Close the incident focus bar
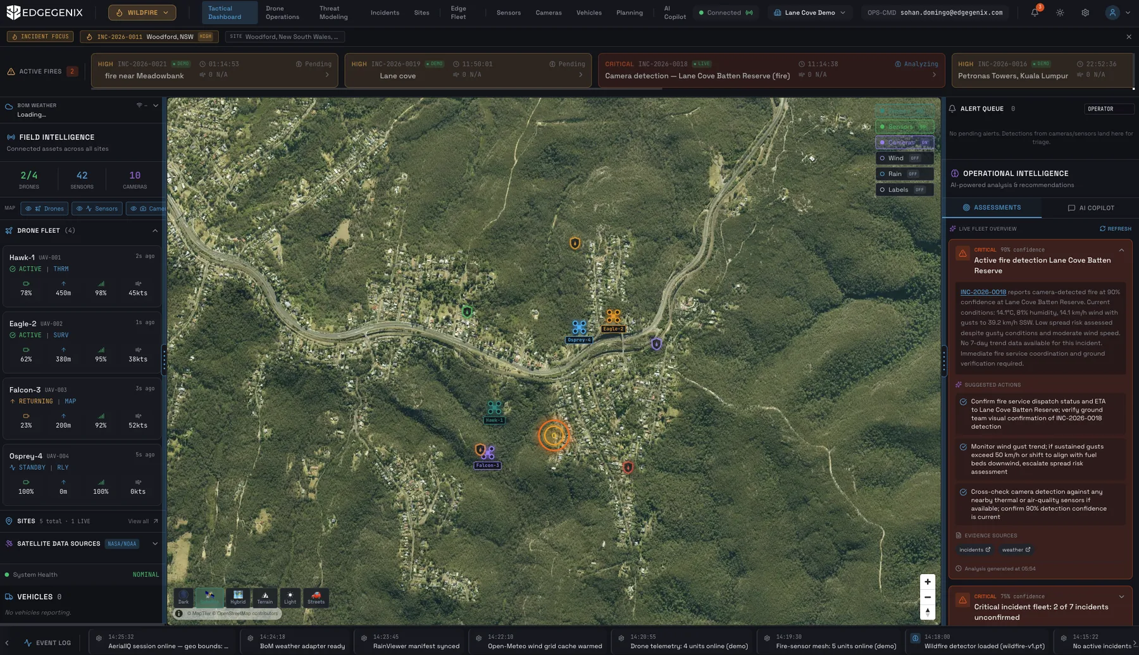Image resolution: width=1139 pixels, height=655 pixels. pyautogui.click(x=1129, y=37)
